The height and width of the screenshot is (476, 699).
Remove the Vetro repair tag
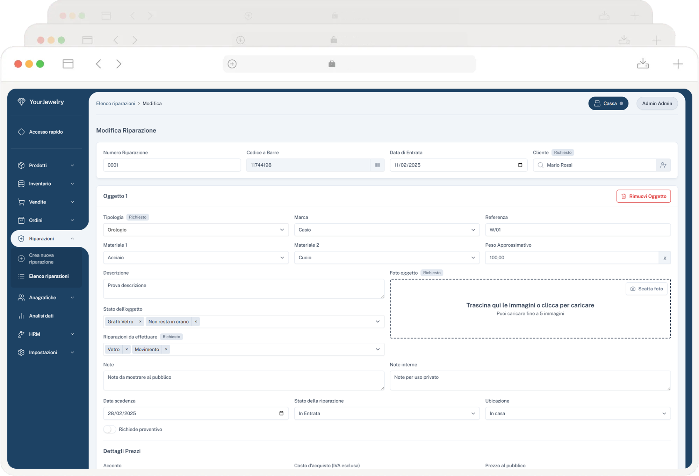(x=127, y=349)
